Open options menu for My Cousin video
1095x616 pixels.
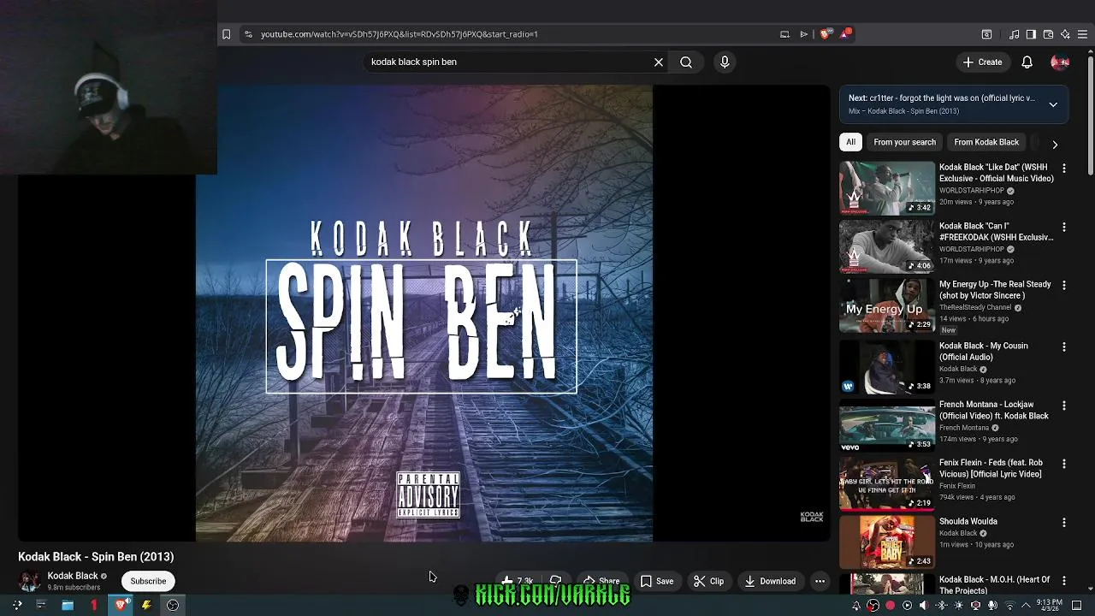click(x=1064, y=346)
